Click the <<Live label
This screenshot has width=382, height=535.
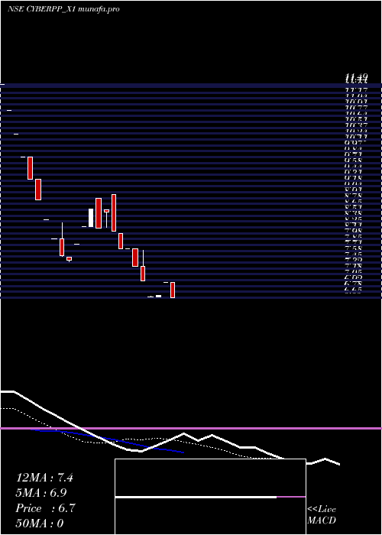322,510
